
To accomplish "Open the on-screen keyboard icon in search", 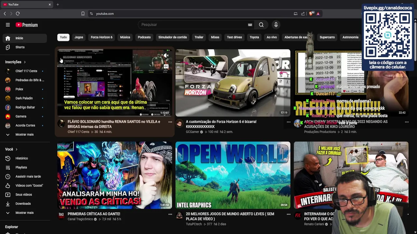I will 250,25.
